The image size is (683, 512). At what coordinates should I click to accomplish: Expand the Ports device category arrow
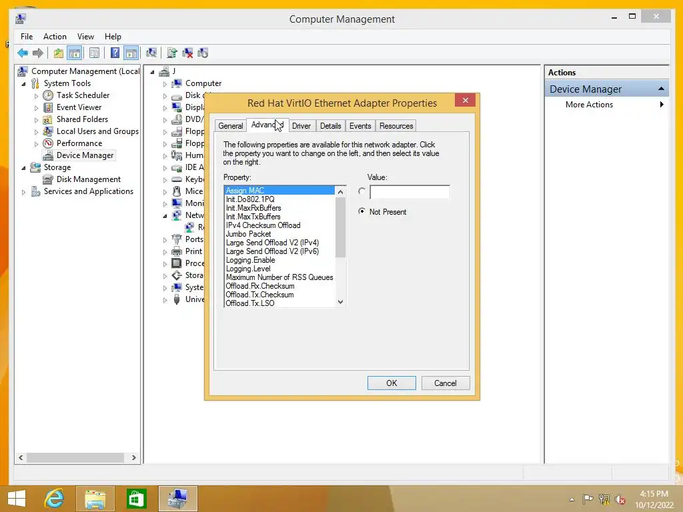pyautogui.click(x=165, y=240)
